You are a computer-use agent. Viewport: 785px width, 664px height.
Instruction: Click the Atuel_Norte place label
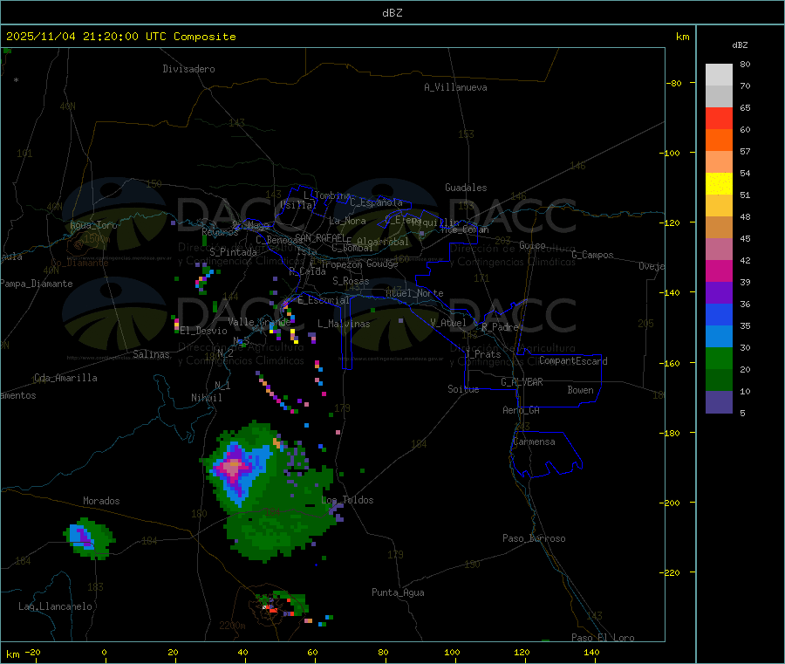click(414, 293)
